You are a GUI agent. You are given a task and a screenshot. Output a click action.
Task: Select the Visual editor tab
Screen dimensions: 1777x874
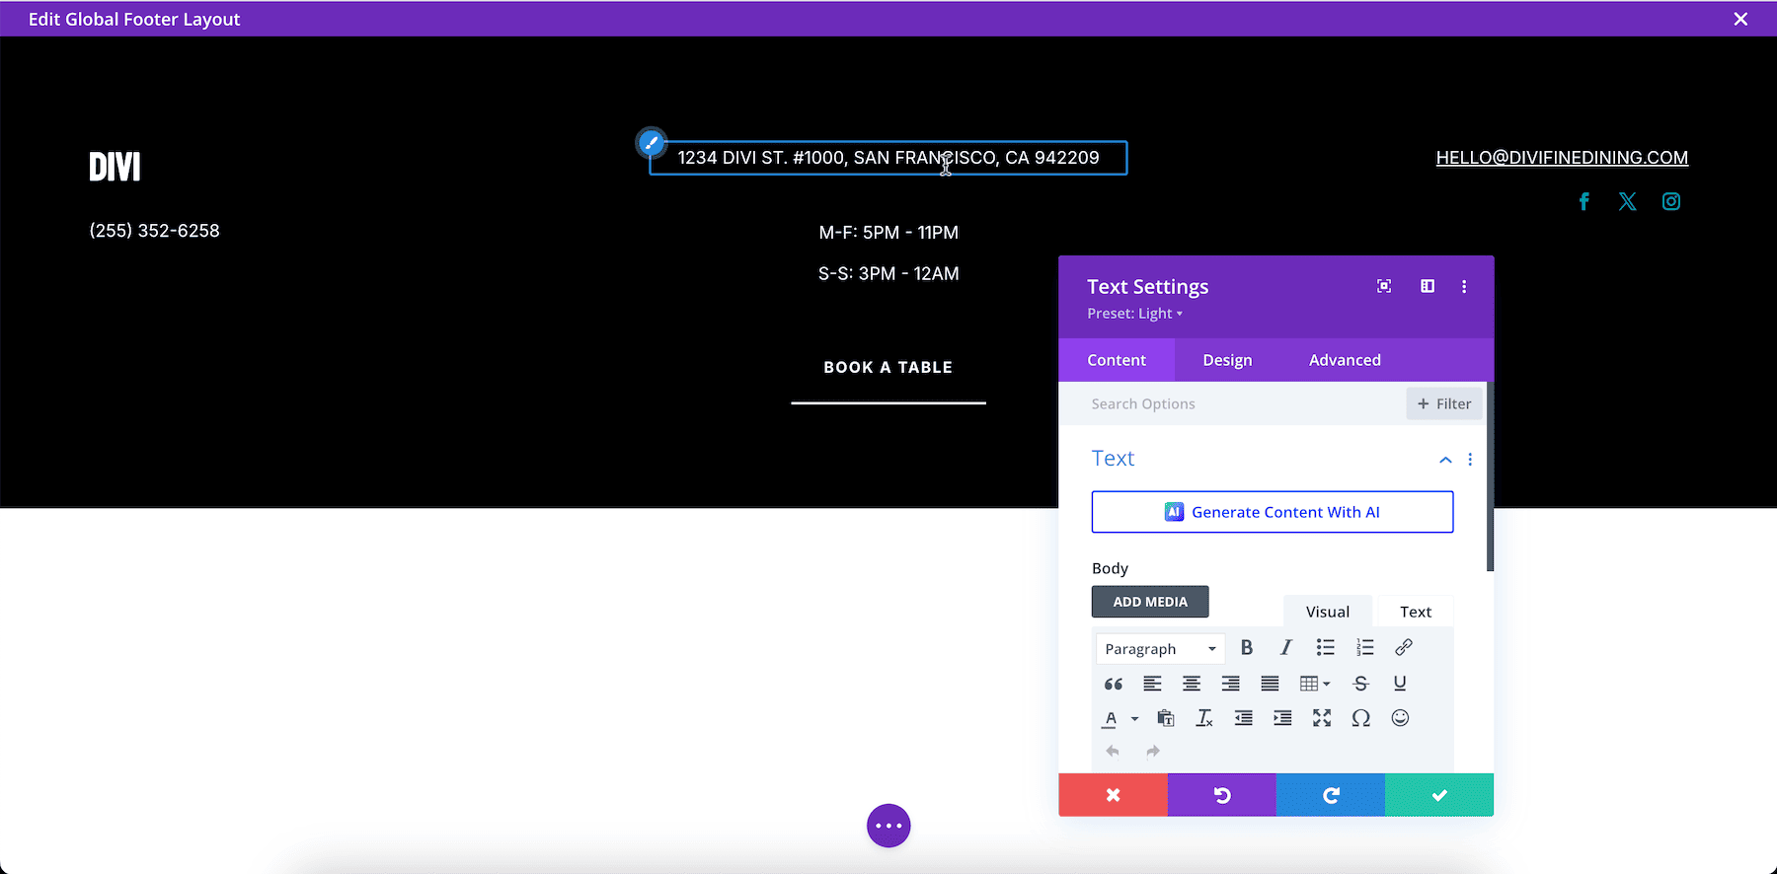pyautogui.click(x=1327, y=612)
